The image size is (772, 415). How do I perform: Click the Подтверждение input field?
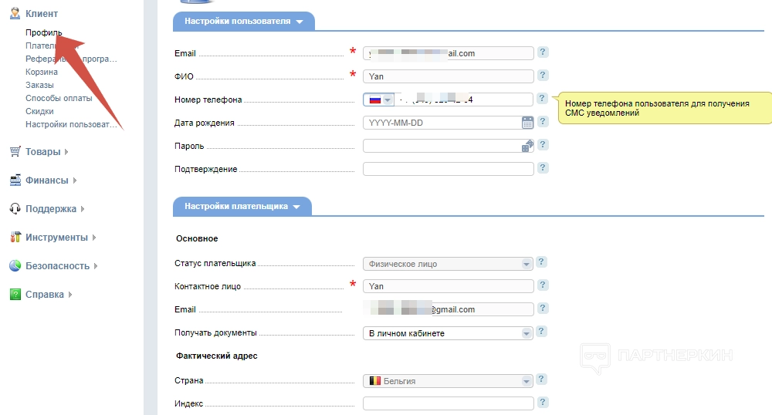(x=448, y=169)
